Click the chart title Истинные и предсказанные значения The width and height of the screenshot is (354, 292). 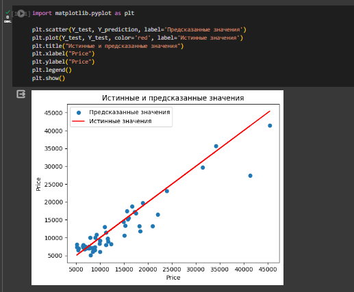coord(173,98)
